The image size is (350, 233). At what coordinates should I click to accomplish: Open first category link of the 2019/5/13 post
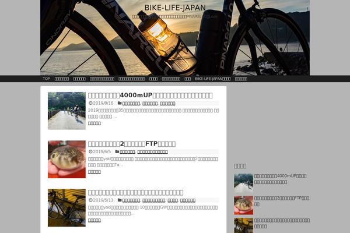[131, 200]
